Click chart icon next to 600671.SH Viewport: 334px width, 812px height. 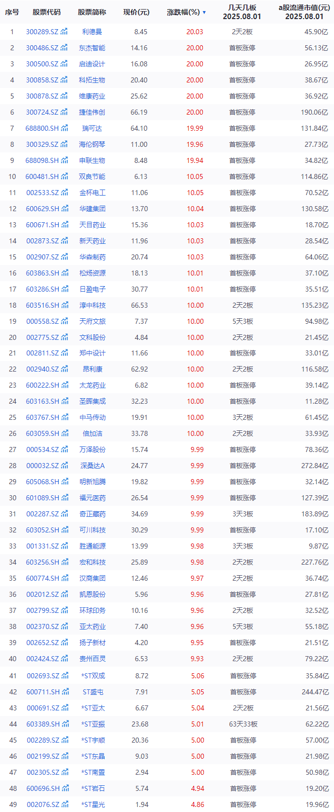pos(64,225)
